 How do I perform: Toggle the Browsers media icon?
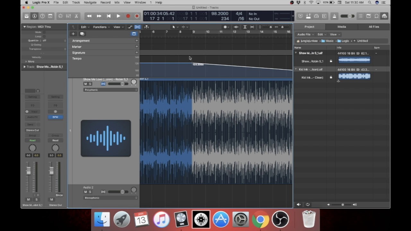pos(384,16)
